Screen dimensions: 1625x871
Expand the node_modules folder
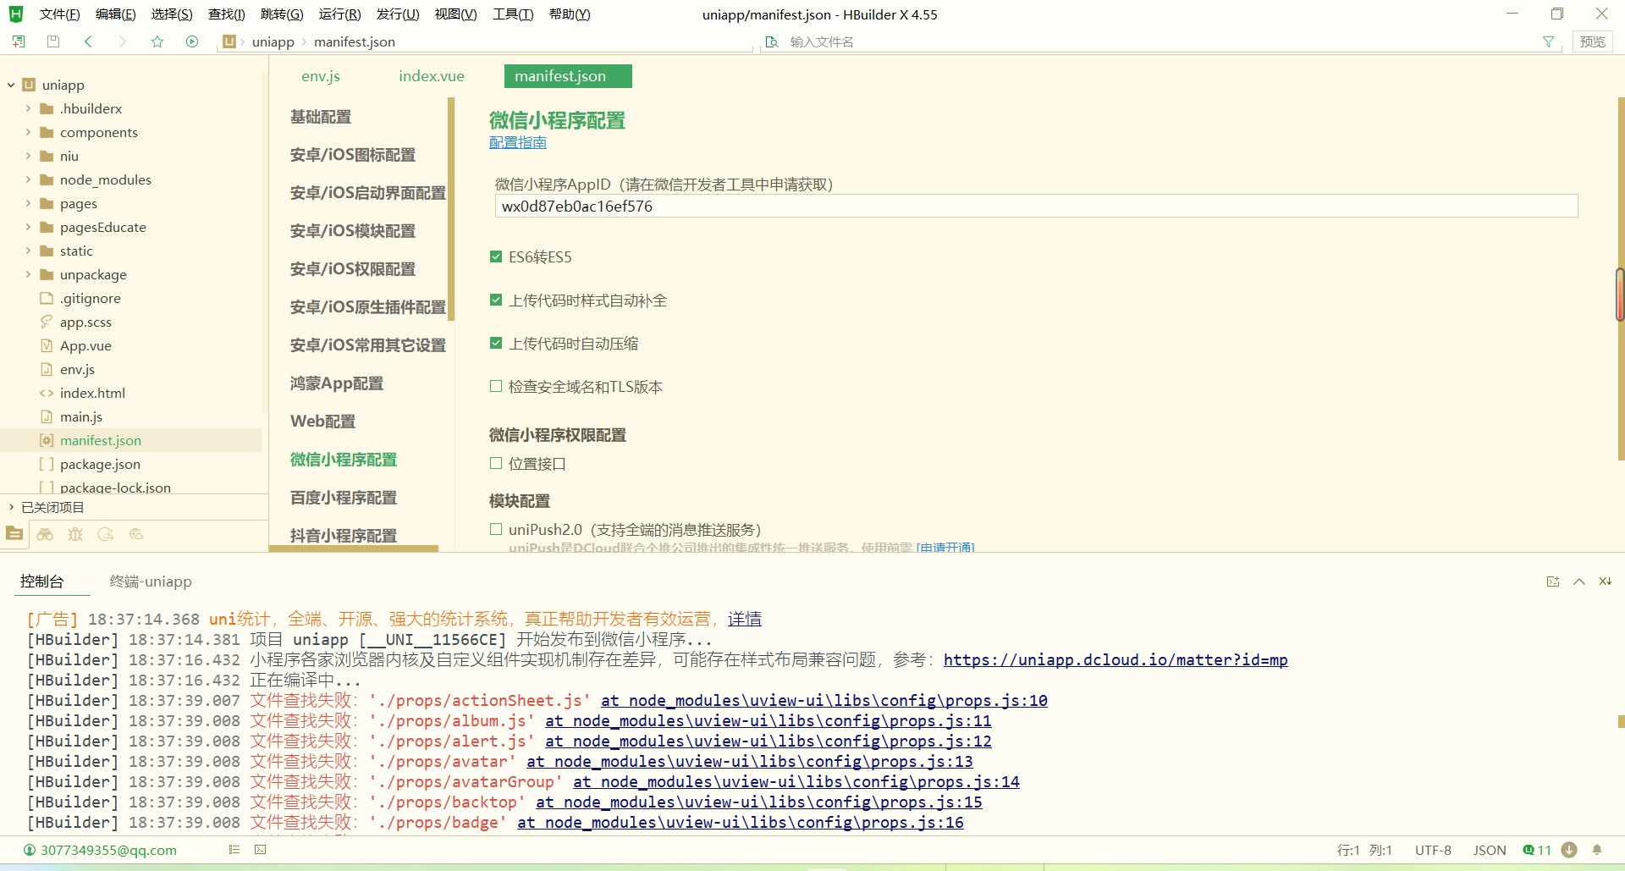click(28, 179)
